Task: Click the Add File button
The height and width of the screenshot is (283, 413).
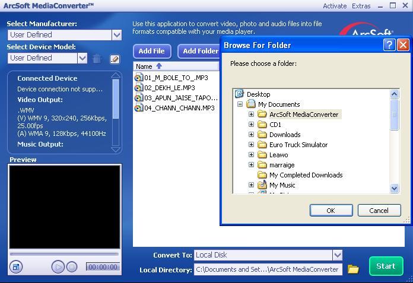Action: pos(152,51)
